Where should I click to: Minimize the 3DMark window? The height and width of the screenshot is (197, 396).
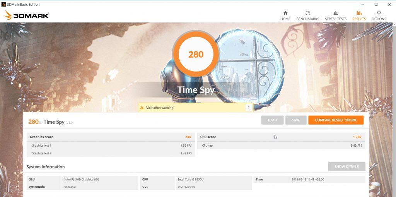363,4
